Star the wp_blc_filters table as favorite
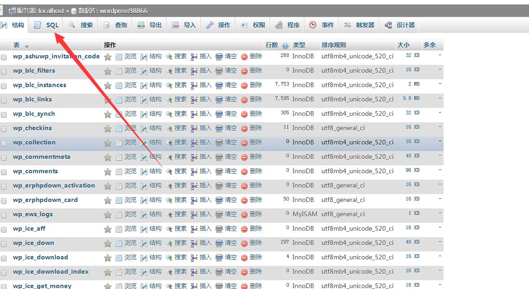Viewport: 529px width, 289px height. click(x=108, y=71)
